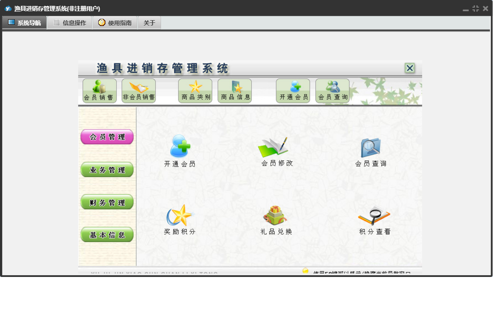Open 商品信息 toolbar icon

235,91
